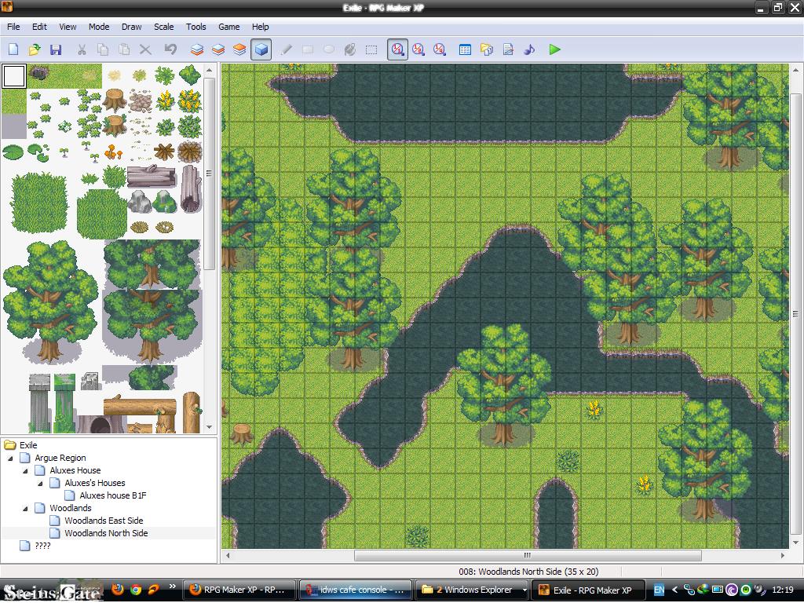Open the Resource Manager

pos(486,49)
